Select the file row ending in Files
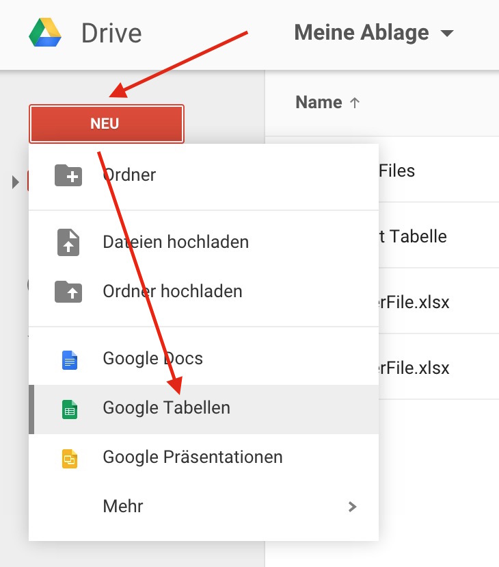 coord(439,170)
